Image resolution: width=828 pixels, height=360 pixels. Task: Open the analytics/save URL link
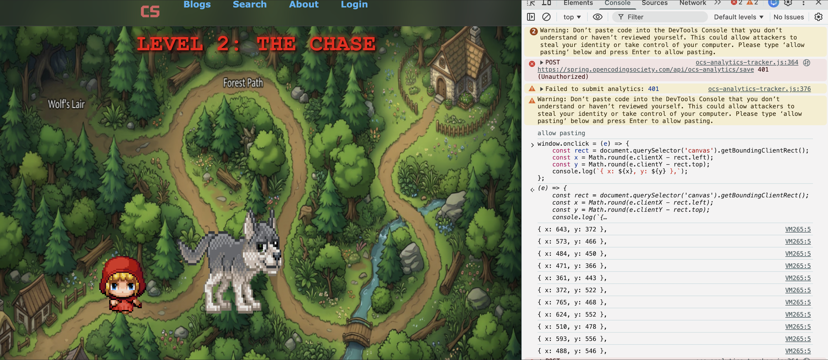point(646,70)
